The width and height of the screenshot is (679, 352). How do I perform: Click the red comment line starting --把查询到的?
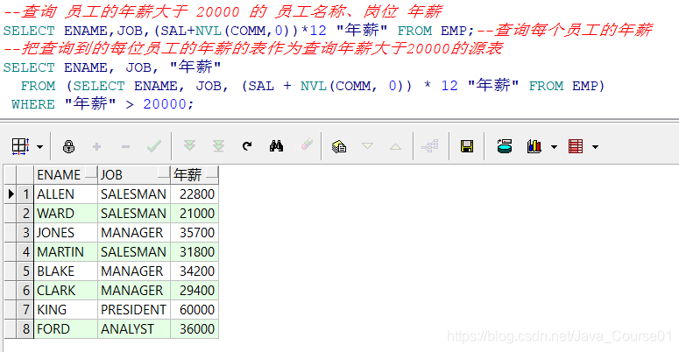(x=253, y=48)
